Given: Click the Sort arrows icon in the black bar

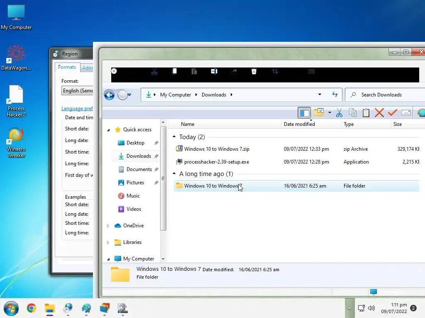Looking at the screenshot, I should tap(275, 71).
